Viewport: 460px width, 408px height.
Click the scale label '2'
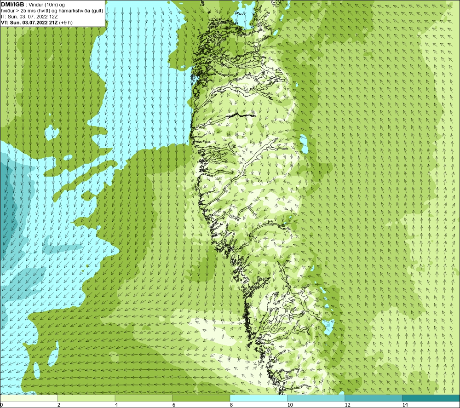(x=59, y=405)
